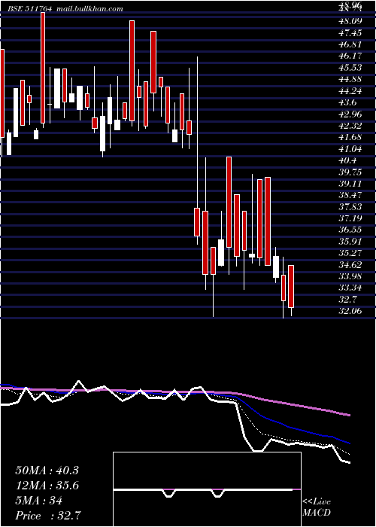Select the 47.45 price axis label
The width and height of the screenshot is (376, 527).
pos(350,33)
